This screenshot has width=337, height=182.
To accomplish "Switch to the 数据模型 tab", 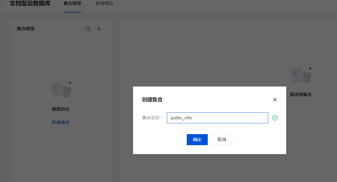I will coord(104,3).
